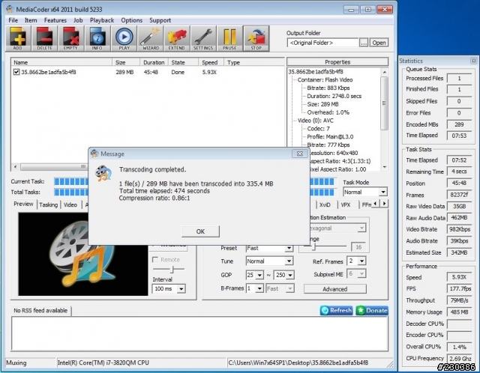Open the SETTINGS wrench icon
Screen dimensions: 480x373
tap(203, 38)
